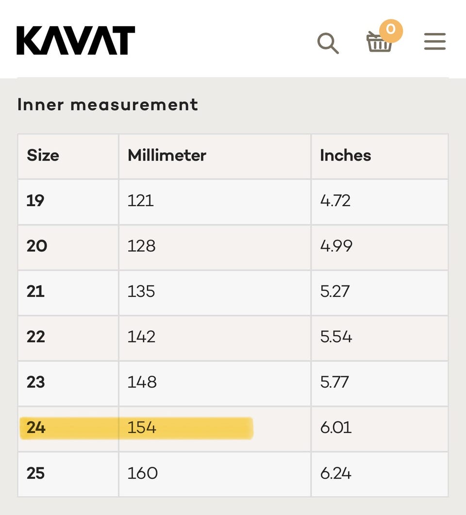Click the 121 millimeter cell
The height and width of the screenshot is (515, 466).
pyautogui.click(x=215, y=202)
